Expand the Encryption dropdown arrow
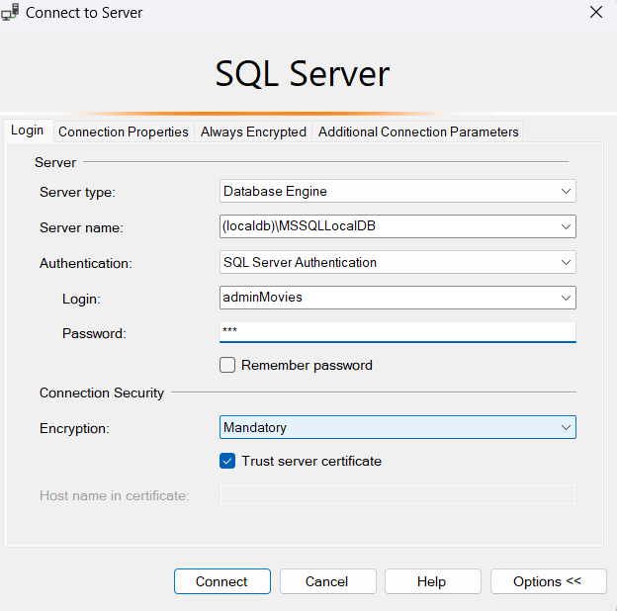The width and height of the screenshot is (617, 611). pyautogui.click(x=566, y=428)
